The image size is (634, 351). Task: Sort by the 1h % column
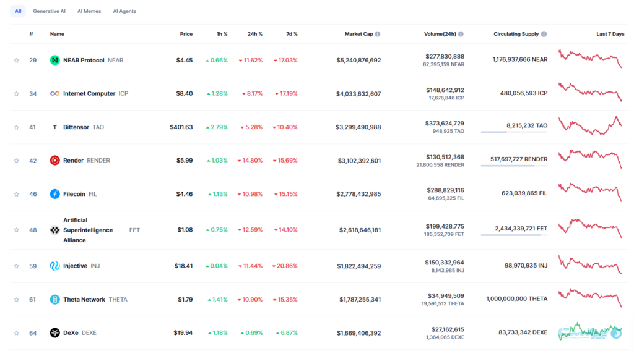pyautogui.click(x=222, y=34)
